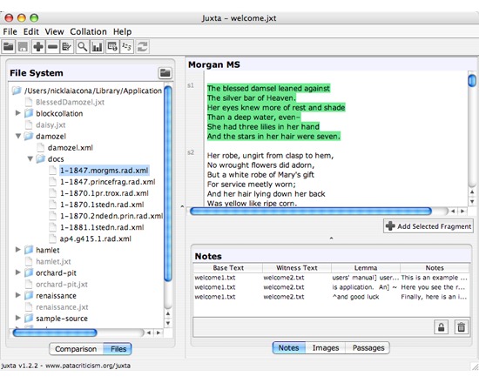The height and width of the screenshot is (383, 479).
Task: Expand the blockcollation folder
Action: pyautogui.click(x=18, y=113)
